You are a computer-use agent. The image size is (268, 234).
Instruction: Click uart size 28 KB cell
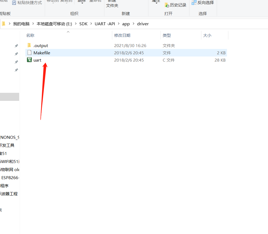[x=220, y=60]
